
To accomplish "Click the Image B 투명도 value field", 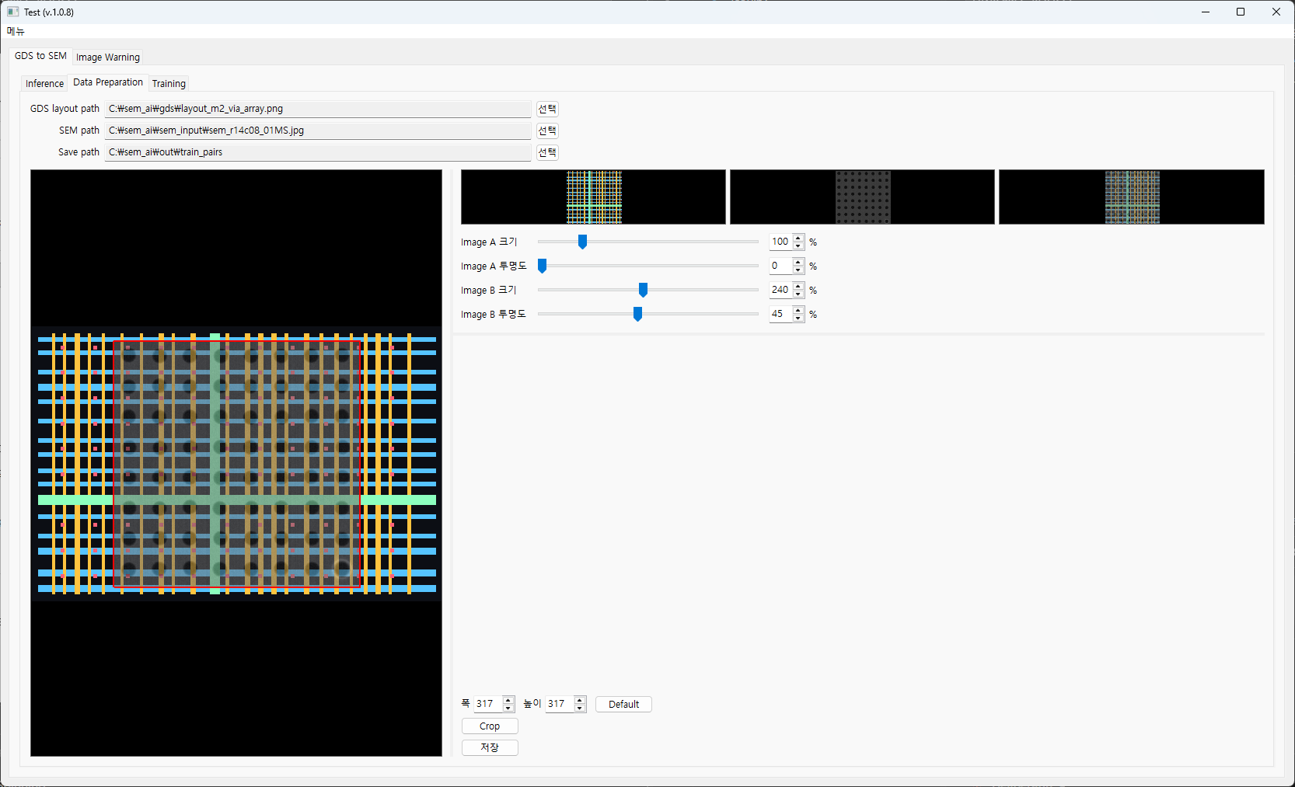I will tap(780, 314).
